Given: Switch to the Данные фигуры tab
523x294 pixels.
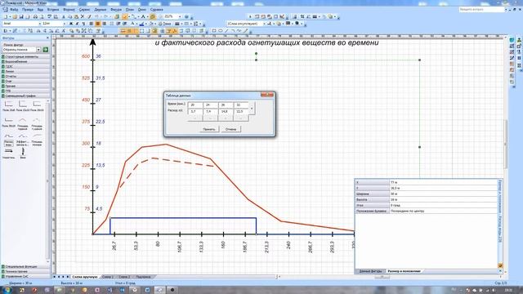Looking at the screenshot, I should tap(370, 271).
